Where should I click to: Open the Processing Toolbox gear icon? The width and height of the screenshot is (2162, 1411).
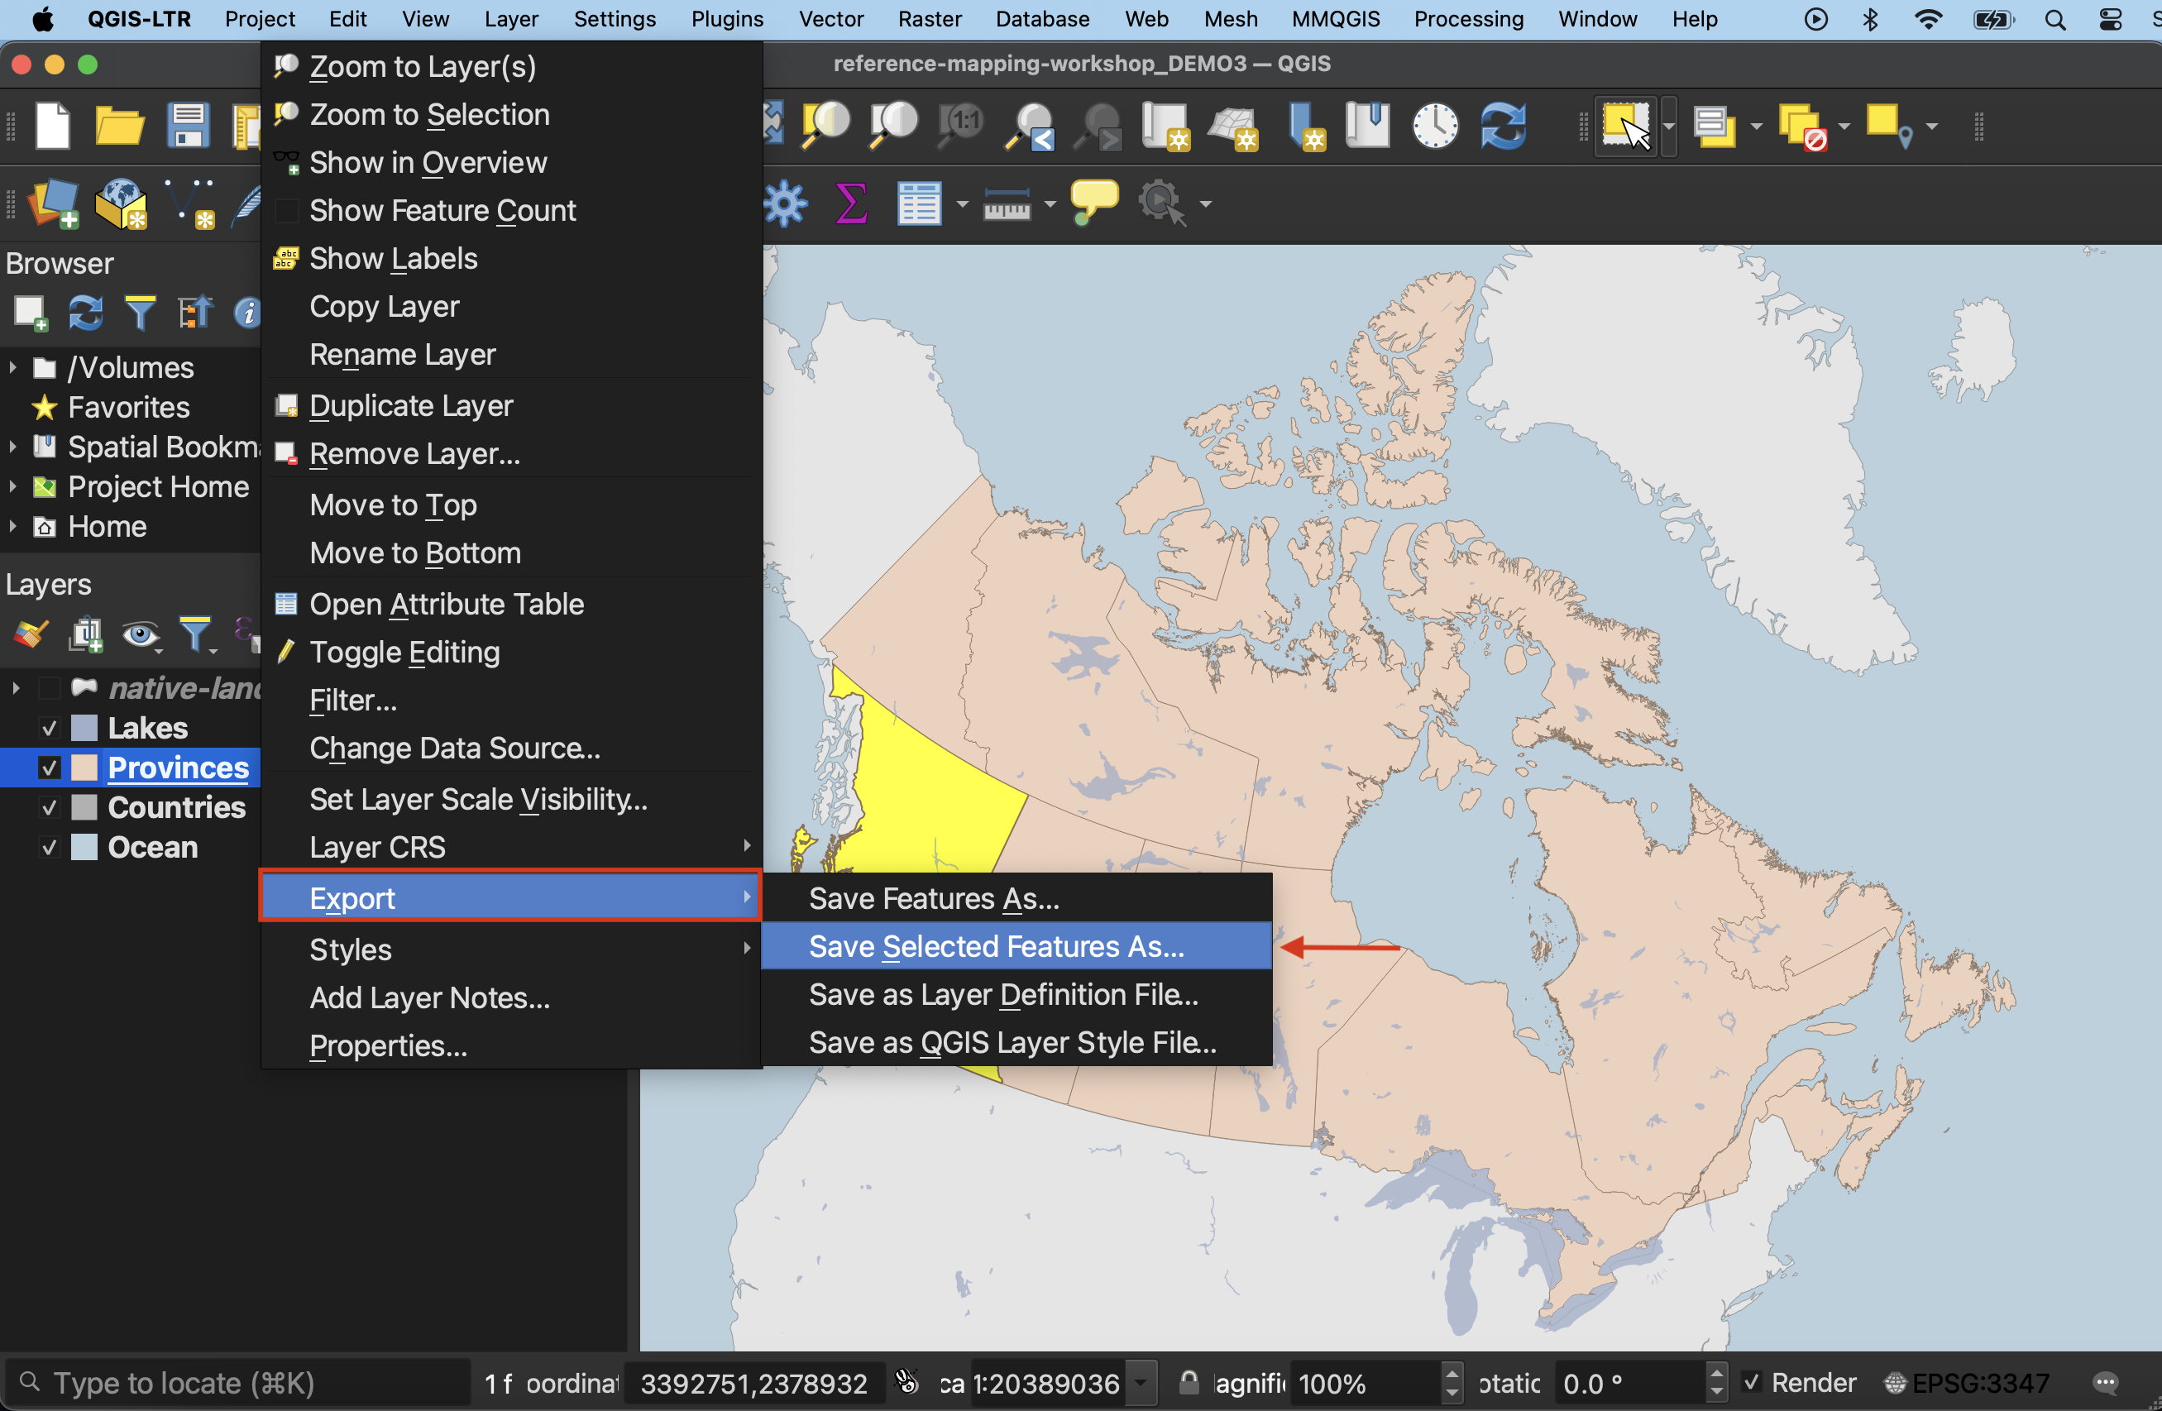pyautogui.click(x=785, y=203)
